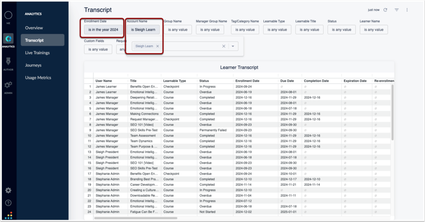Viewport: 425px width, 222px height.
Task: Open the help question mark icon
Action: pos(8,203)
